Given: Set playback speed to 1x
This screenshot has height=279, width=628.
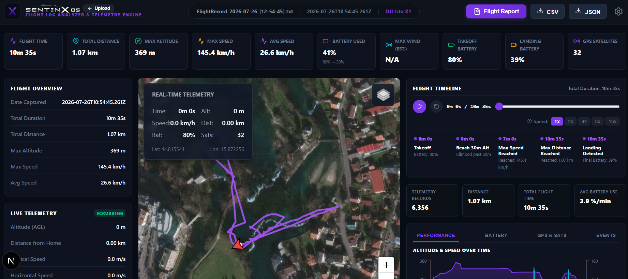Looking at the screenshot, I should coord(557,121).
